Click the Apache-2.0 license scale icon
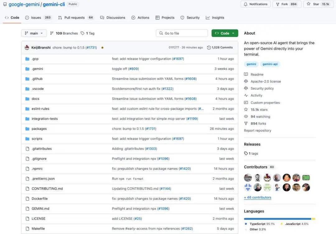 tap(246, 82)
